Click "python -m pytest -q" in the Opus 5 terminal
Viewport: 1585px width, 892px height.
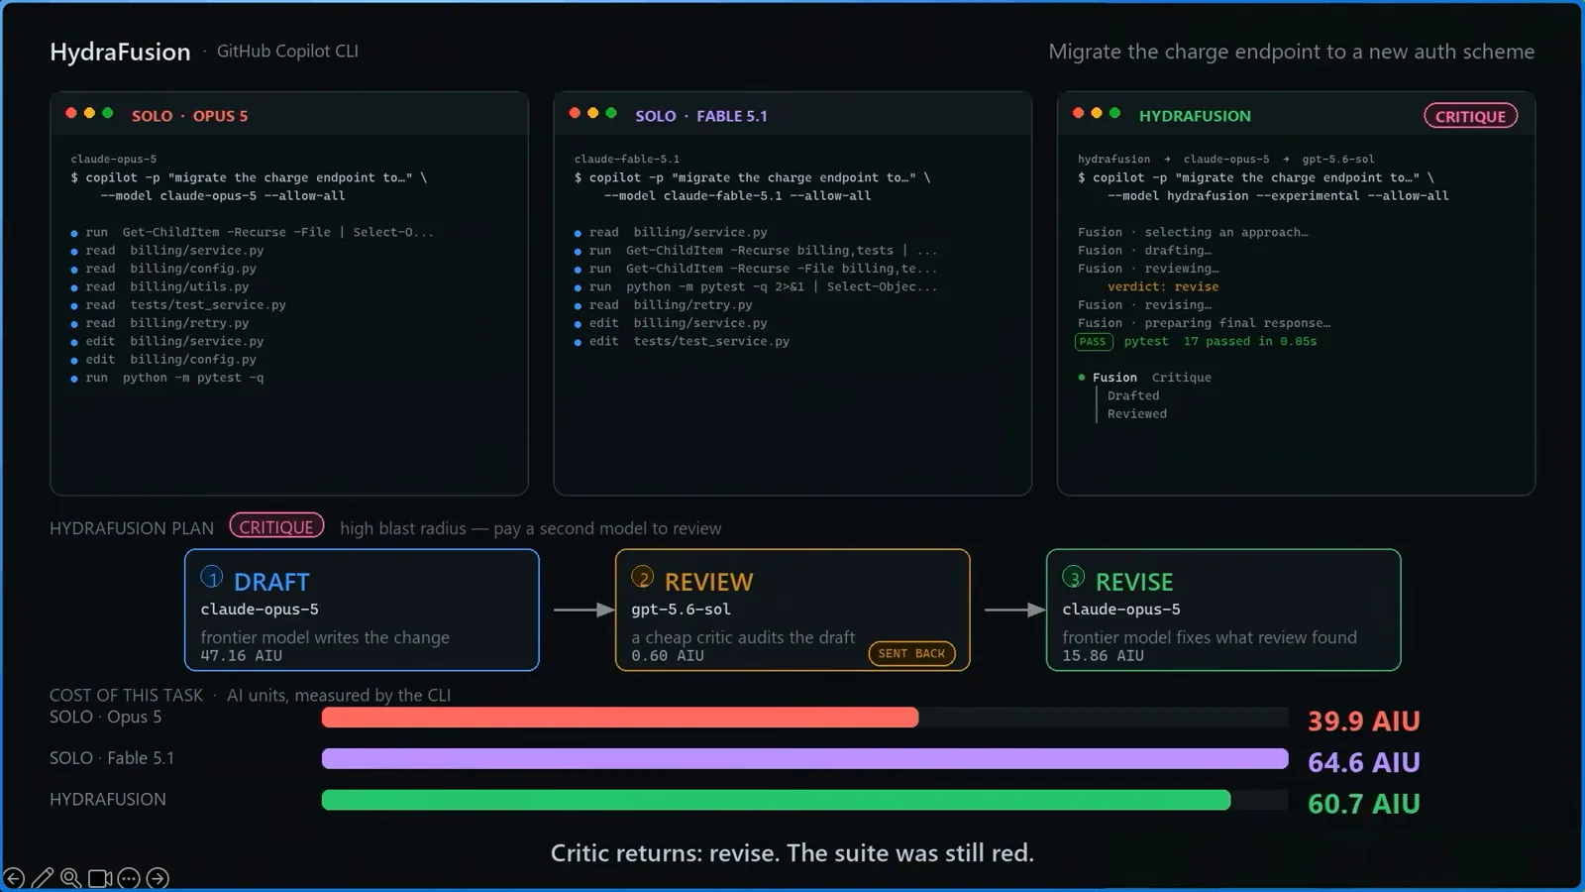[x=193, y=378]
